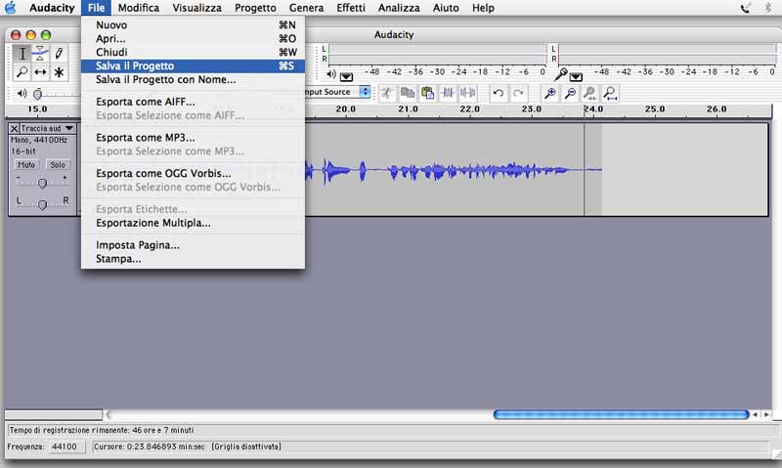This screenshot has height=468, width=782.
Task: Select the Envelope tool
Action: click(40, 54)
